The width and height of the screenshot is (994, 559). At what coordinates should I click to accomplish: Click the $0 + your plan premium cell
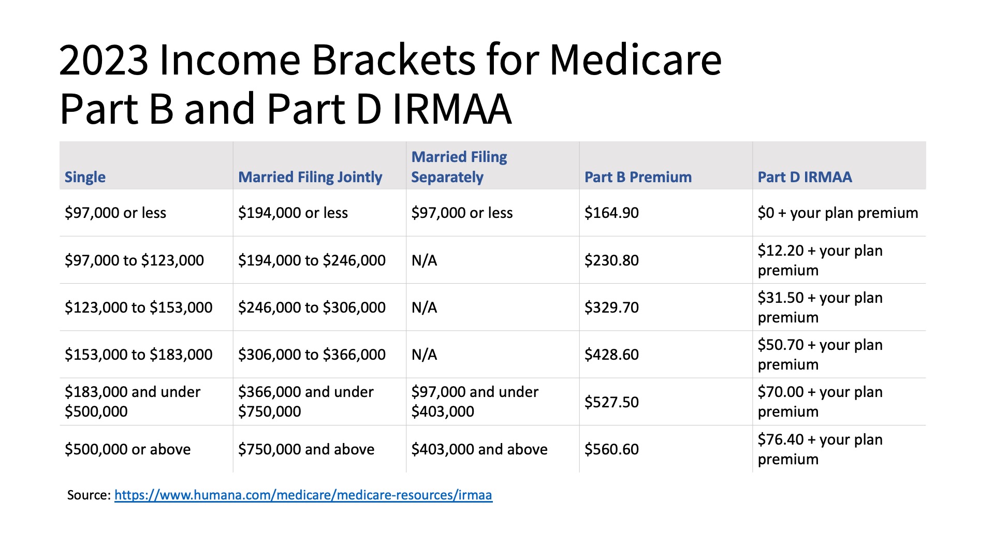coord(838,213)
